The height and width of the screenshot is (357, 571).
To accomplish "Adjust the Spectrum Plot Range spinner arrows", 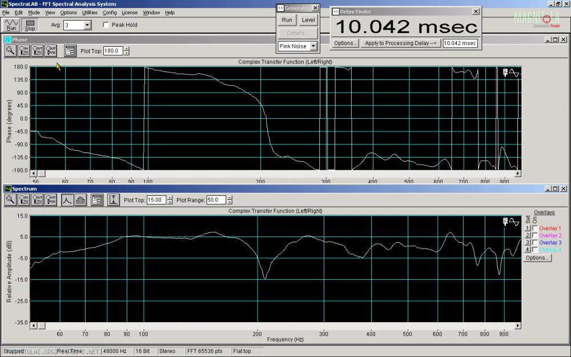I will coord(230,200).
